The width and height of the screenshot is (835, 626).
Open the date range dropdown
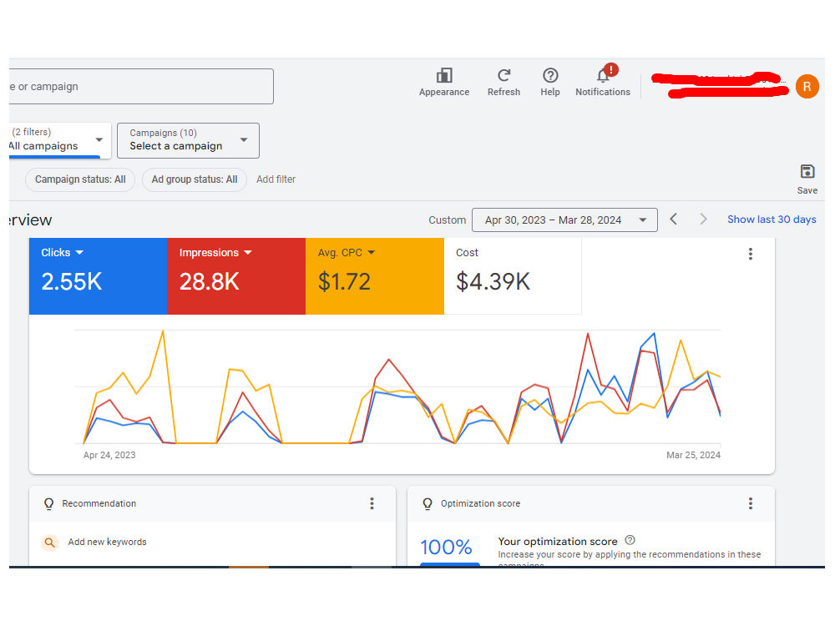[564, 220]
